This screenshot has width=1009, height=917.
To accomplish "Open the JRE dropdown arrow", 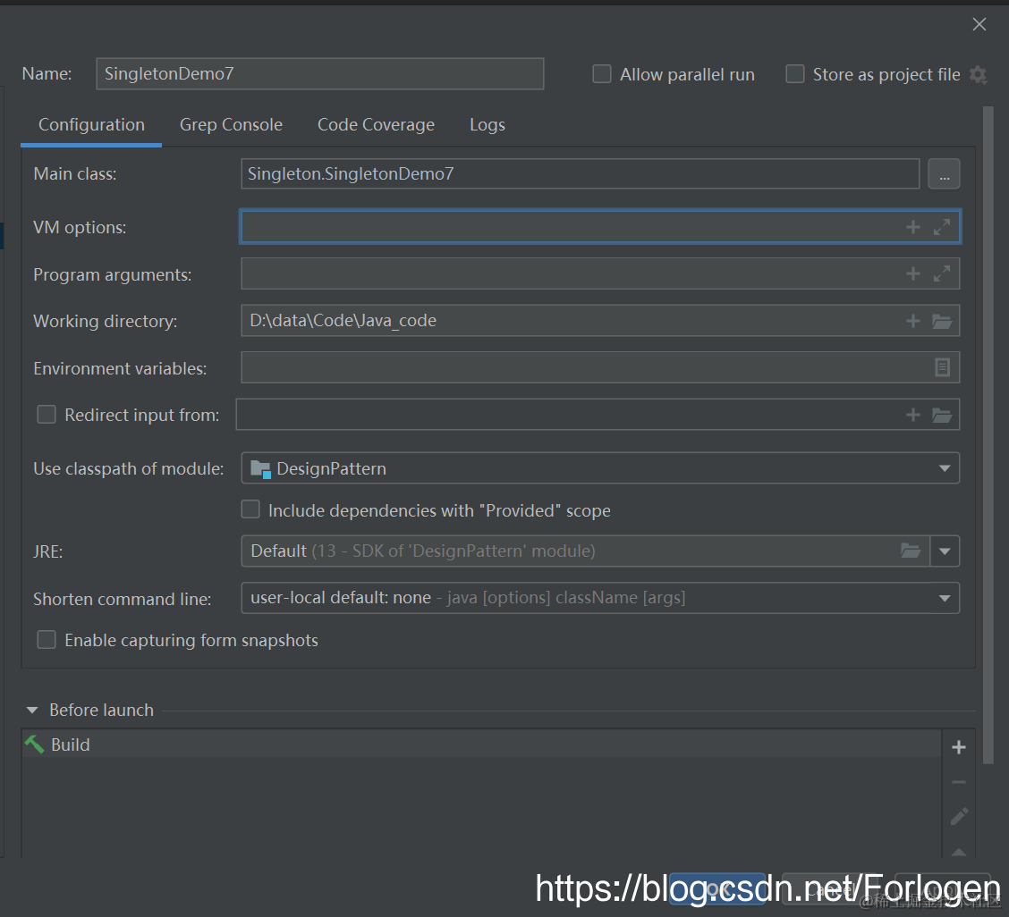I will 945,551.
